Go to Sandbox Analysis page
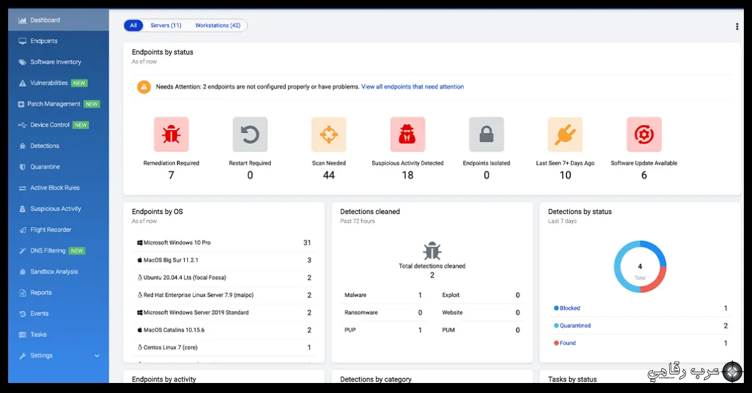This screenshot has height=393, width=752. [x=54, y=272]
